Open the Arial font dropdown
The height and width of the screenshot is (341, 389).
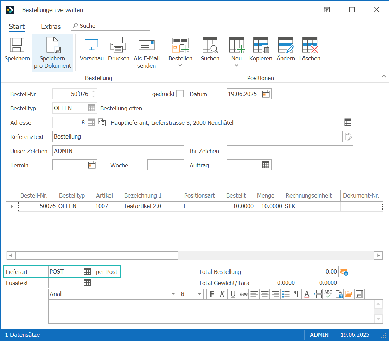click(173, 294)
